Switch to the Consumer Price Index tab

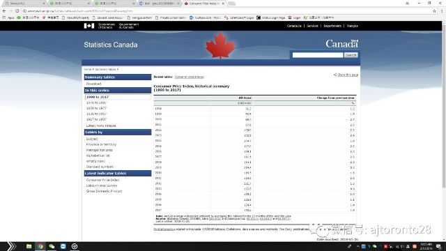203,3
